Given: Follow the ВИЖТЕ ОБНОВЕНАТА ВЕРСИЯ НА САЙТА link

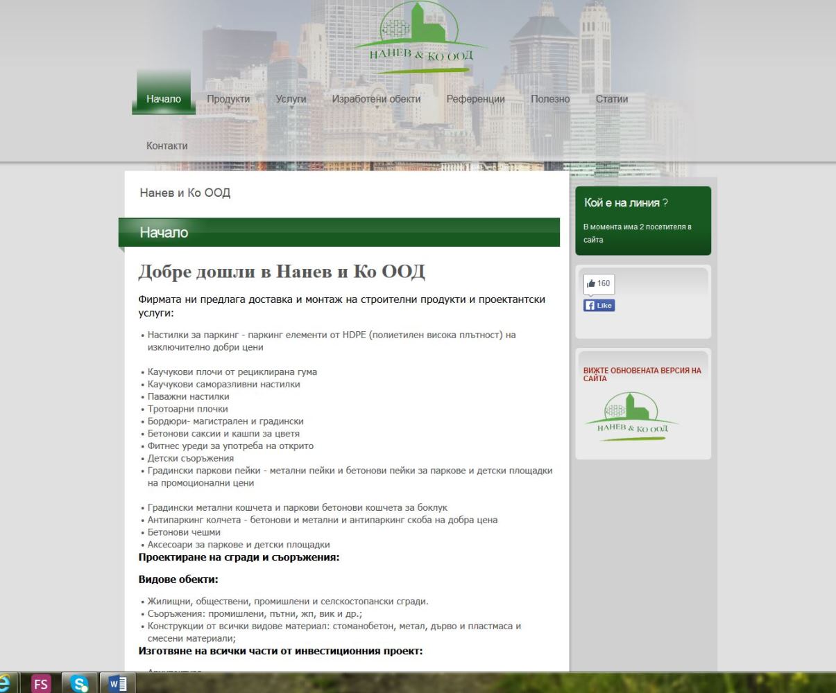Looking at the screenshot, I should 642,374.
